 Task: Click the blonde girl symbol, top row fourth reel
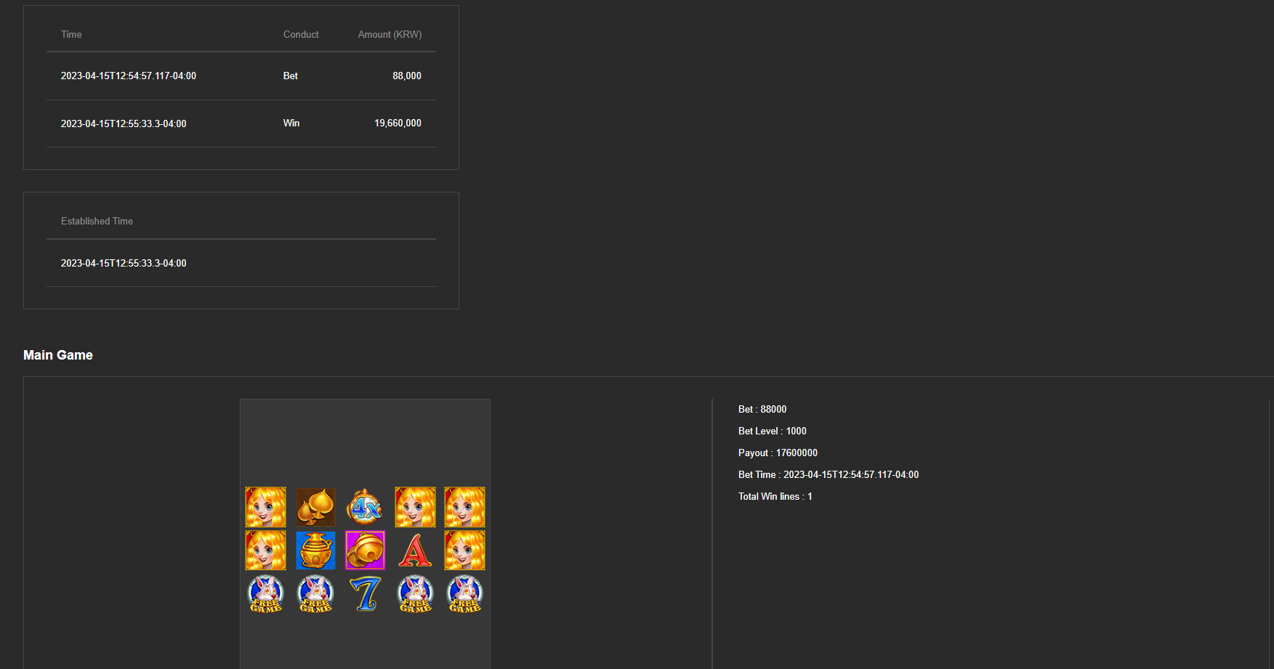415,507
